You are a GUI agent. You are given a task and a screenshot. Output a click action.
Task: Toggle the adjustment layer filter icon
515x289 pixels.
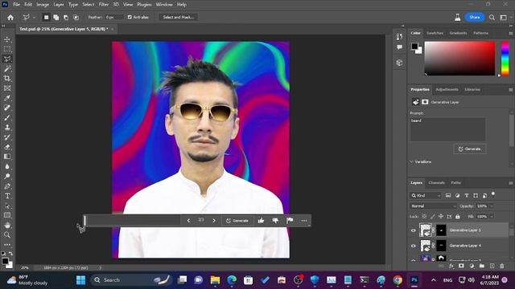click(x=457, y=196)
